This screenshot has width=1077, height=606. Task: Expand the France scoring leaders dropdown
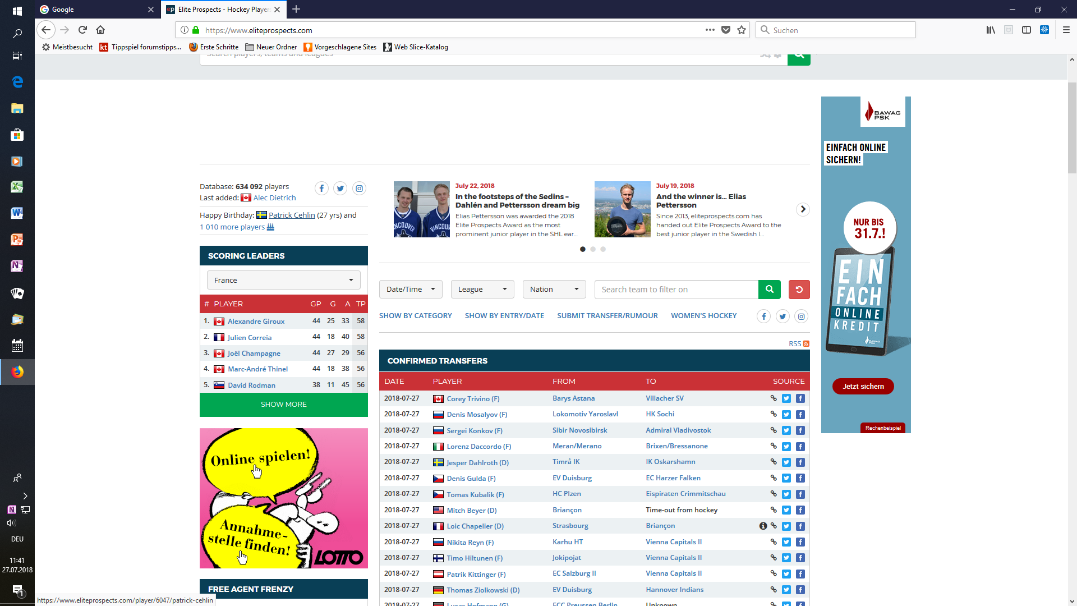point(283,280)
